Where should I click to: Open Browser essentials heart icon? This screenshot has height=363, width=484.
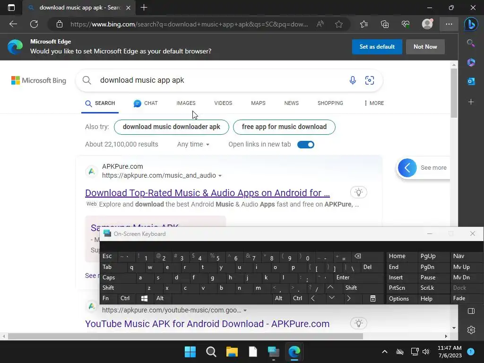point(405,24)
